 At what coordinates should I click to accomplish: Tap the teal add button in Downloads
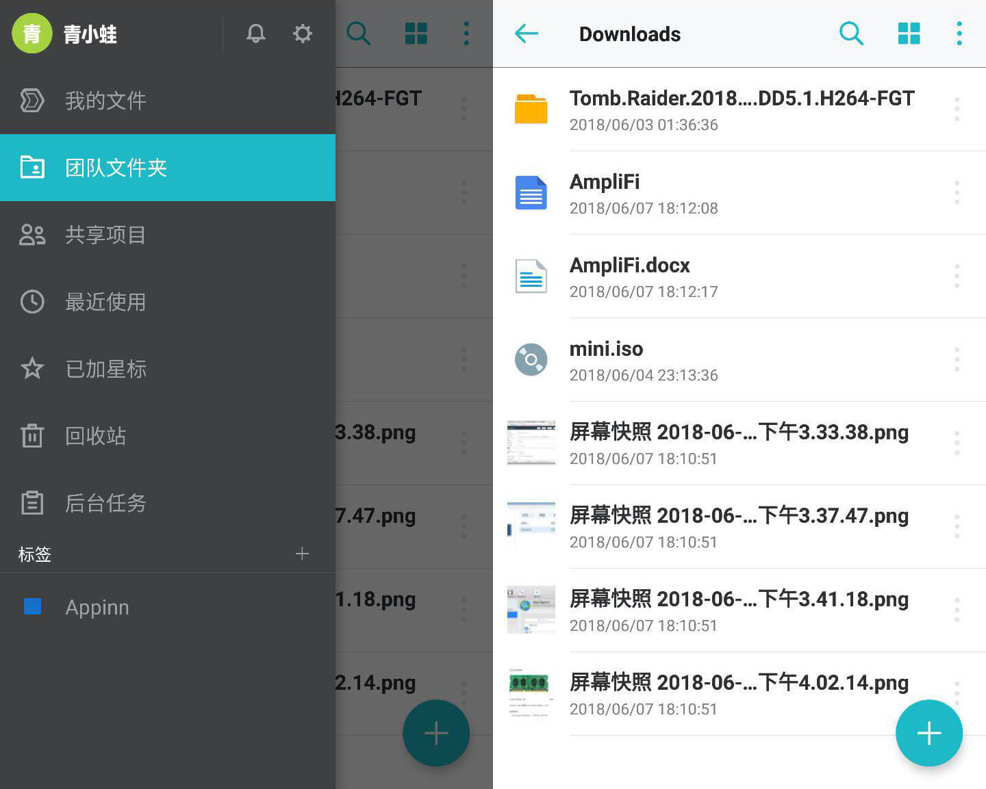929,733
